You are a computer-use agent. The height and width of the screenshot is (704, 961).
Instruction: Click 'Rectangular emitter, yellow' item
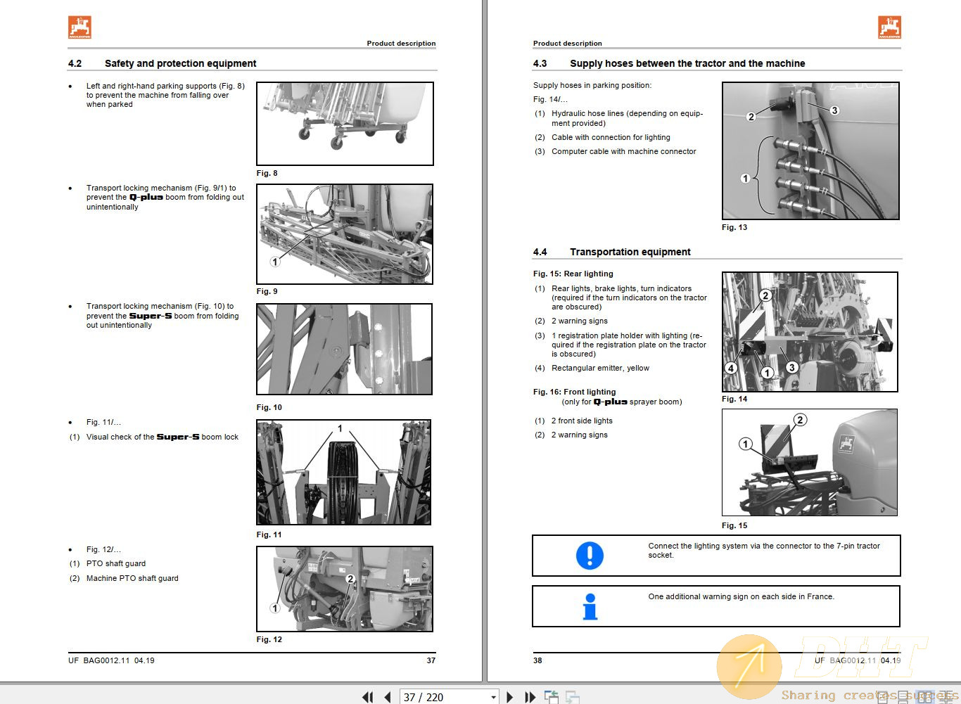[x=601, y=368]
